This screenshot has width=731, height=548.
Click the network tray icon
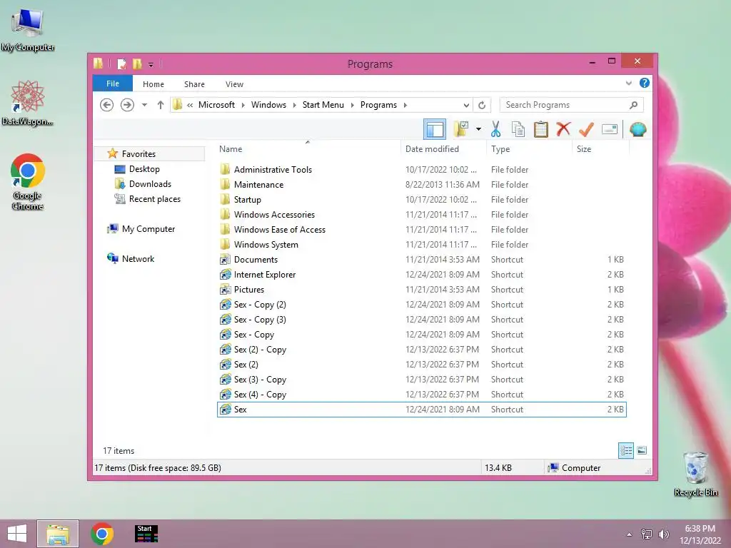click(x=647, y=534)
